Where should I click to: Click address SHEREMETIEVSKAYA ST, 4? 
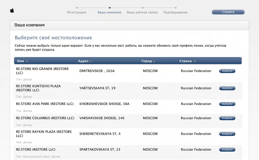pyautogui.click(x=100, y=134)
